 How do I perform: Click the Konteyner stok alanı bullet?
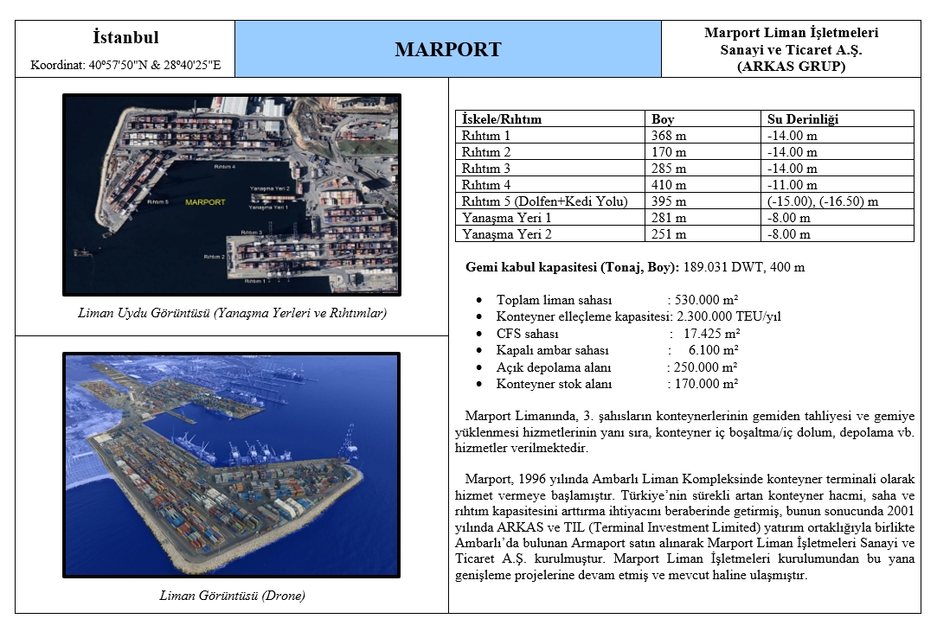click(x=554, y=384)
